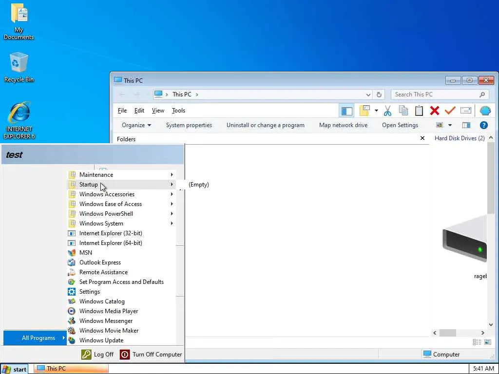Open the Tools menu
499x374 pixels.
pyautogui.click(x=178, y=111)
